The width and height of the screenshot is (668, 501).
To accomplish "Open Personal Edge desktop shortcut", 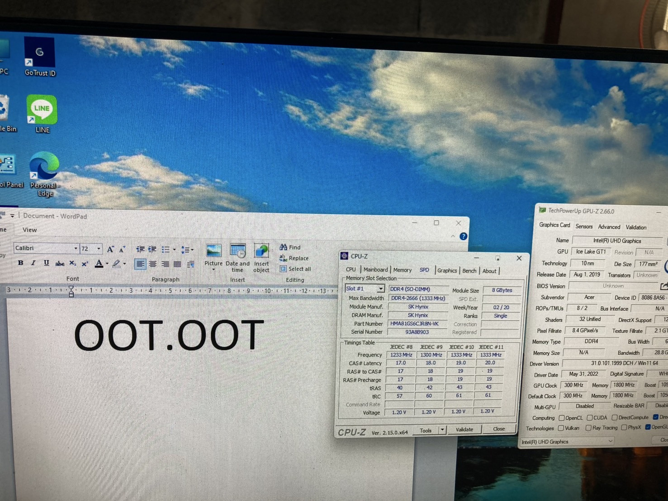I will tap(44, 175).
